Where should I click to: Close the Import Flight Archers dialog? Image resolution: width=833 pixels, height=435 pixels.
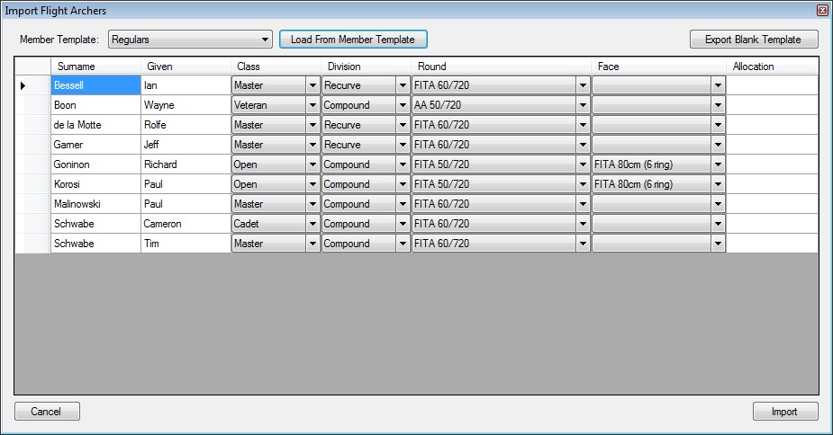(822, 10)
